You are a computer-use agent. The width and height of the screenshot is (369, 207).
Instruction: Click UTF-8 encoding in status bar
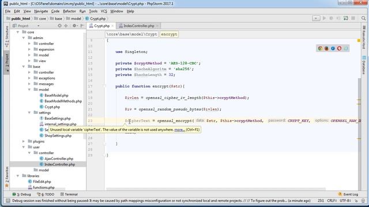345,201
